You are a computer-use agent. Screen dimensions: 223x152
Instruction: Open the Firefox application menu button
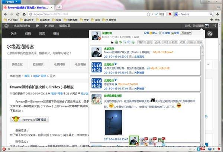pos(11,2)
